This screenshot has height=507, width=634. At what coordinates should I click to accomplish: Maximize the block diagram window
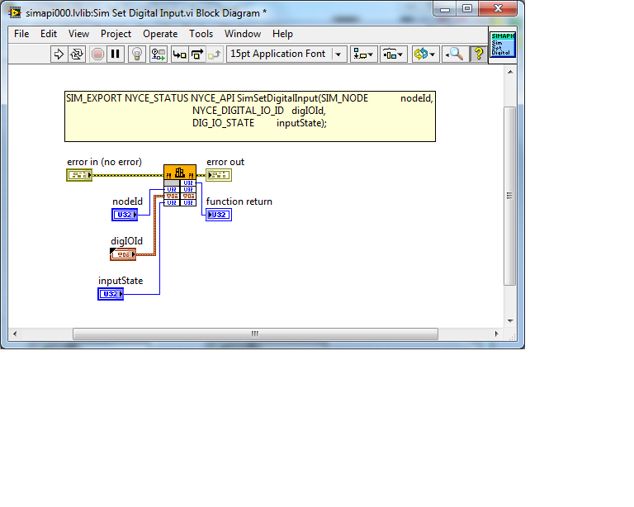click(467, 8)
